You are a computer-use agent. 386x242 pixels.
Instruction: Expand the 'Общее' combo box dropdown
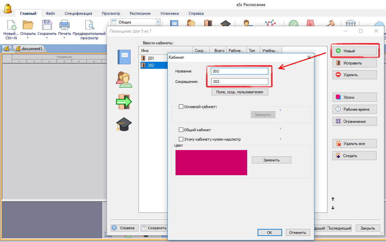click(x=158, y=22)
